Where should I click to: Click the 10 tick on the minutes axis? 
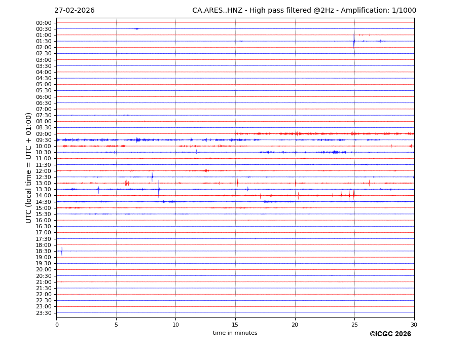[x=175, y=325]
